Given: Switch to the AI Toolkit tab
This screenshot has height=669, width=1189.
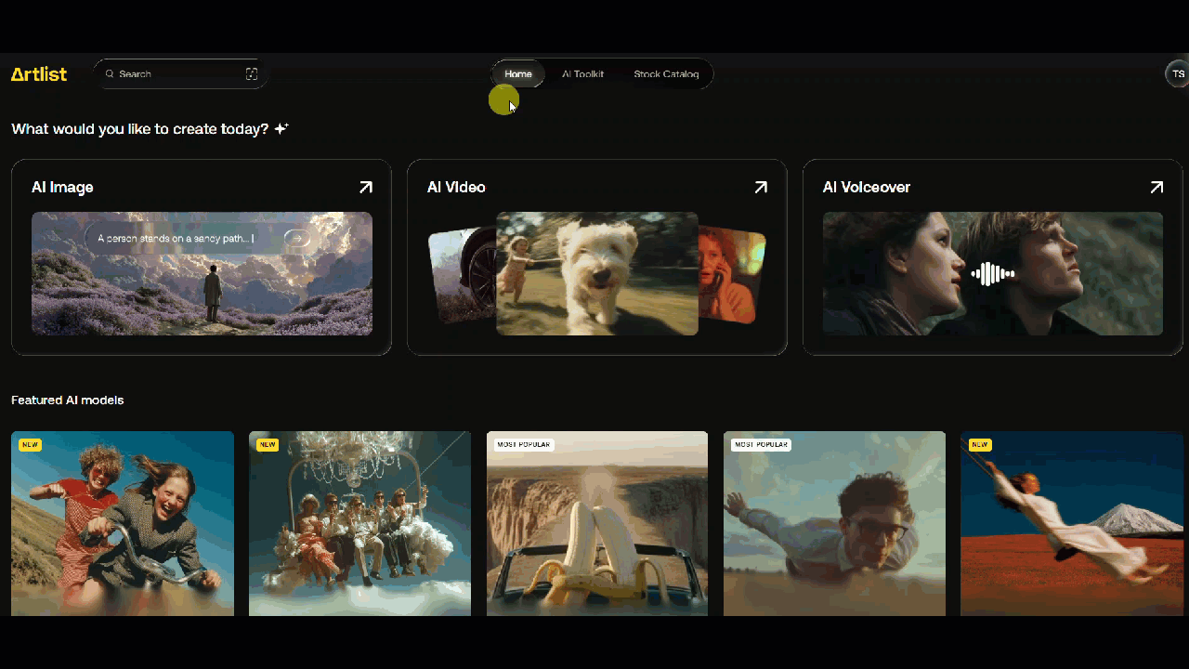Looking at the screenshot, I should click(x=582, y=73).
